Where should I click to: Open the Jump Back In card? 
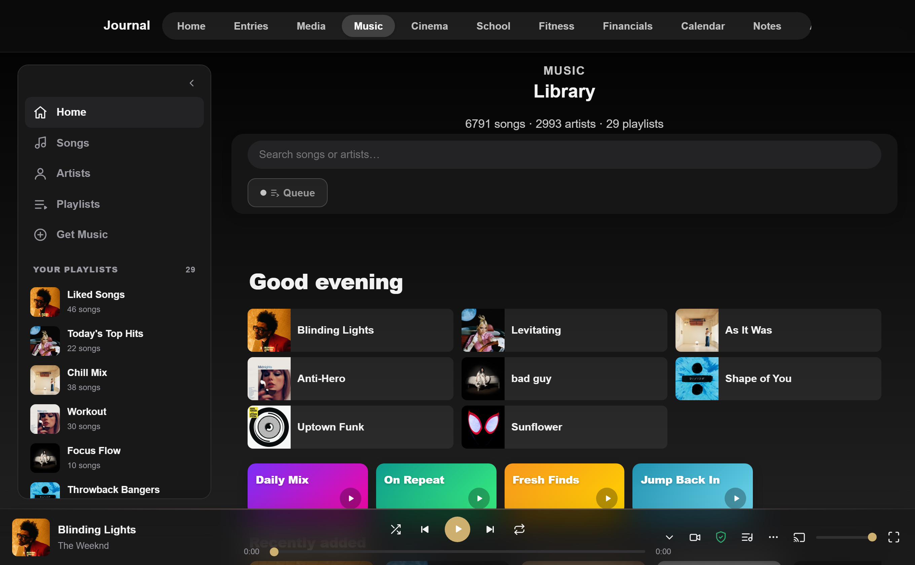[693, 486]
